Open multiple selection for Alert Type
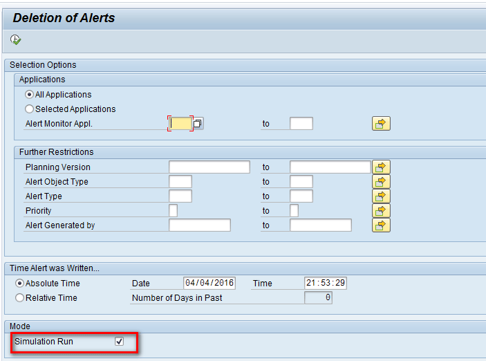The height and width of the screenshot is (361, 486). point(381,196)
